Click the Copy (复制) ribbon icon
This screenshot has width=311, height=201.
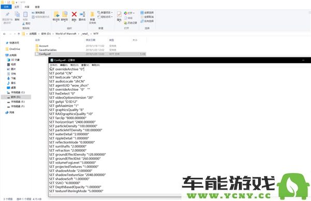click(17, 14)
